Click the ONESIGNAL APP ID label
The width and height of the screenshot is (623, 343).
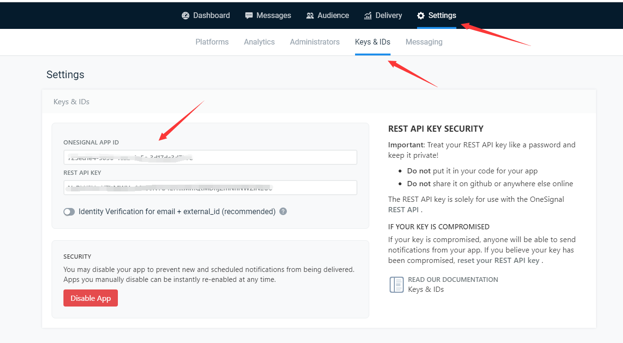(x=91, y=143)
